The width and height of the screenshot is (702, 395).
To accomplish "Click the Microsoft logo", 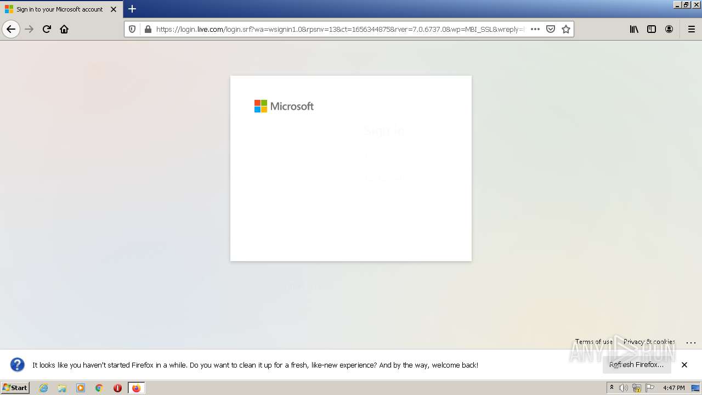I will click(x=284, y=106).
